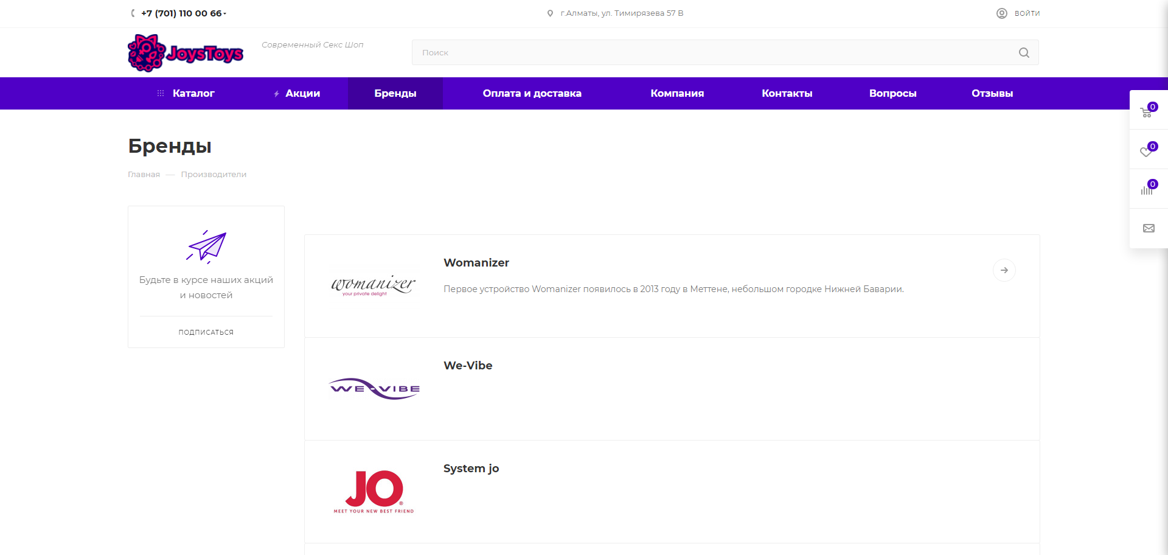Click the location pin icon

tap(550, 13)
